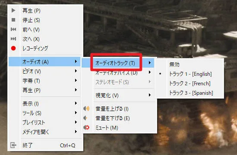Click the stop square icon
Image resolution: width=237 pixels, height=155 pixels.
(x=13, y=20)
